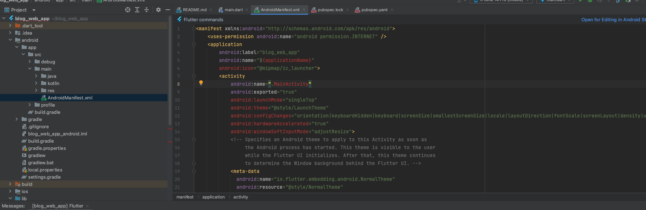Click the AndroidManifest.xml file icon in tree
This screenshot has height=210, width=646.
pyautogui.click(x=44, y=98)
